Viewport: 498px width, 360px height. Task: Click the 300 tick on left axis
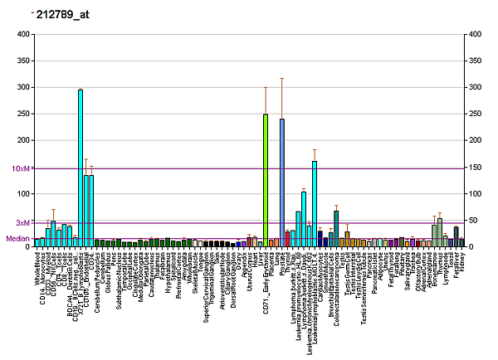[24, 87]
